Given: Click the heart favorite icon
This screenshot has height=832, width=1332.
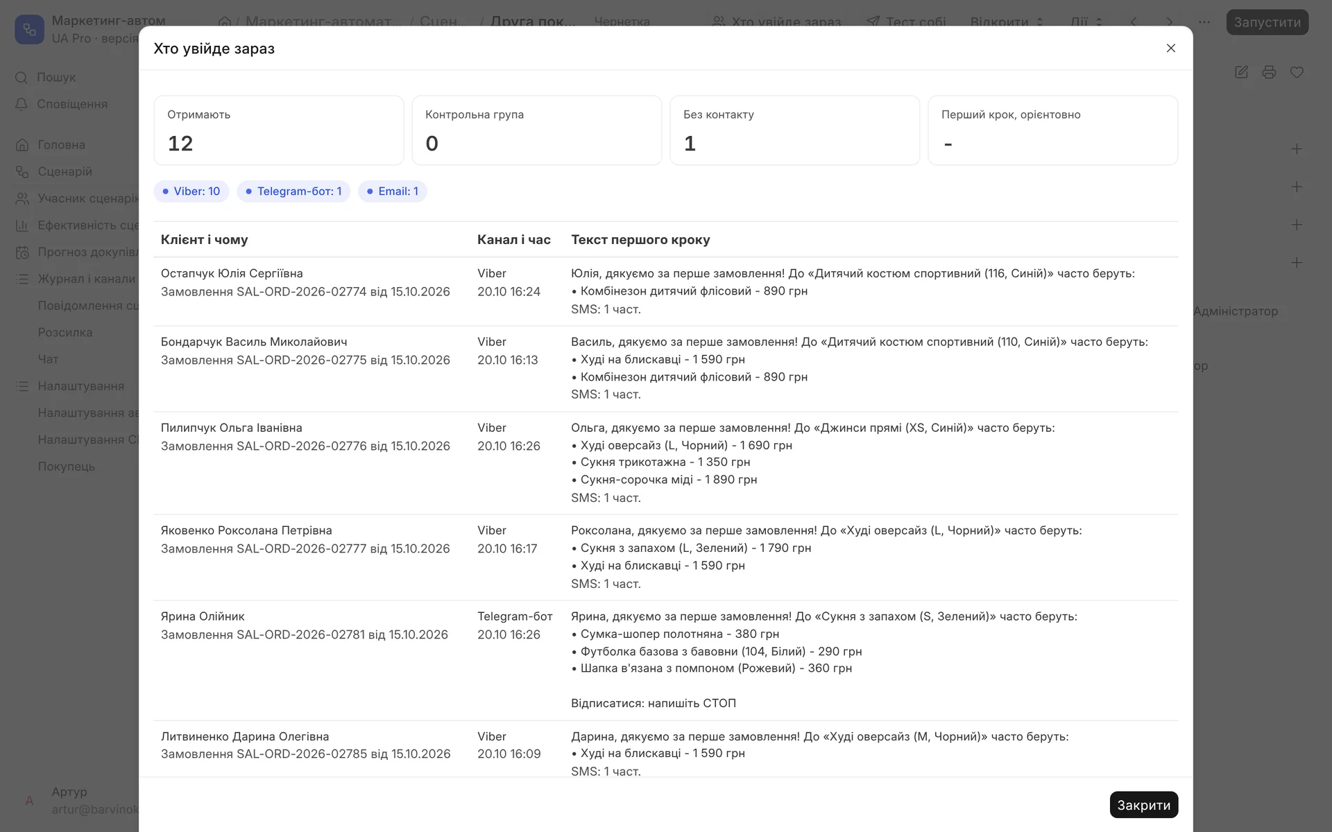Looking at the screenshot, I should [x=1297, y=72].
